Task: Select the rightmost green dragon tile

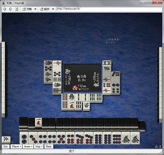Action: pyautogui.click(x=135, y=138)
